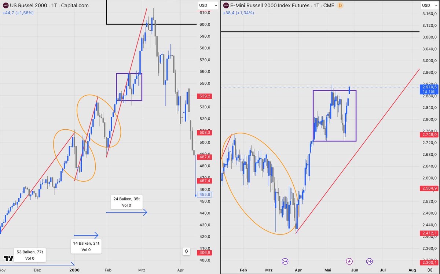Click '2000' on the left chart time axis

click(x=74, y=271)
